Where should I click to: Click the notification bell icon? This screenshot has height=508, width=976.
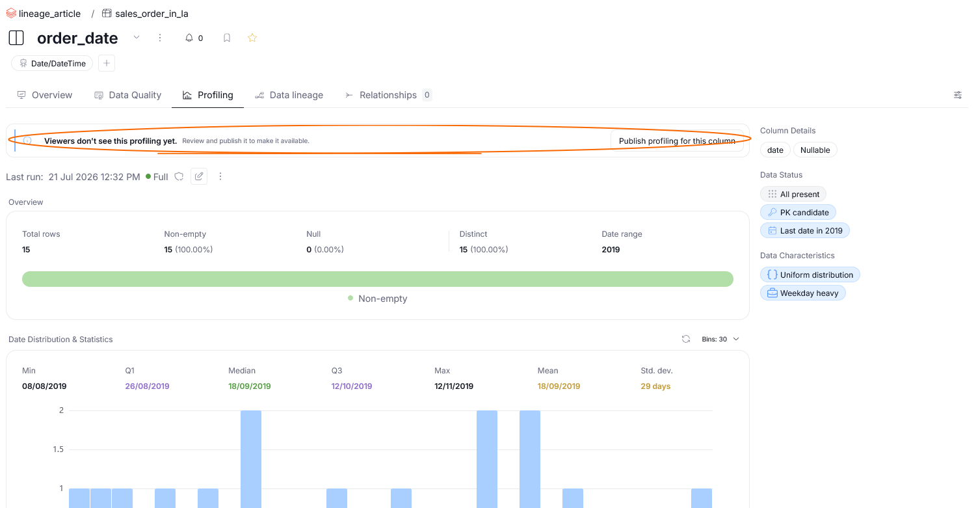tap(189, 38)
